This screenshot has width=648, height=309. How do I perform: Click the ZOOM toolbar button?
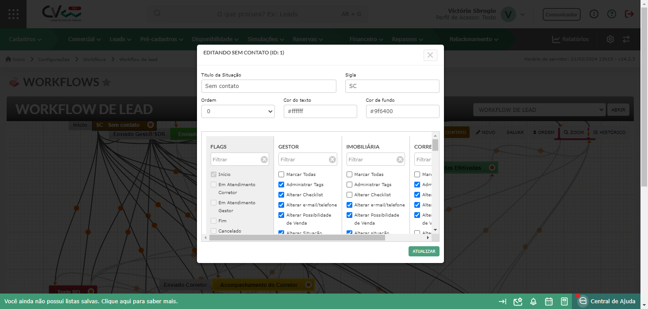[x=574, y=132]
